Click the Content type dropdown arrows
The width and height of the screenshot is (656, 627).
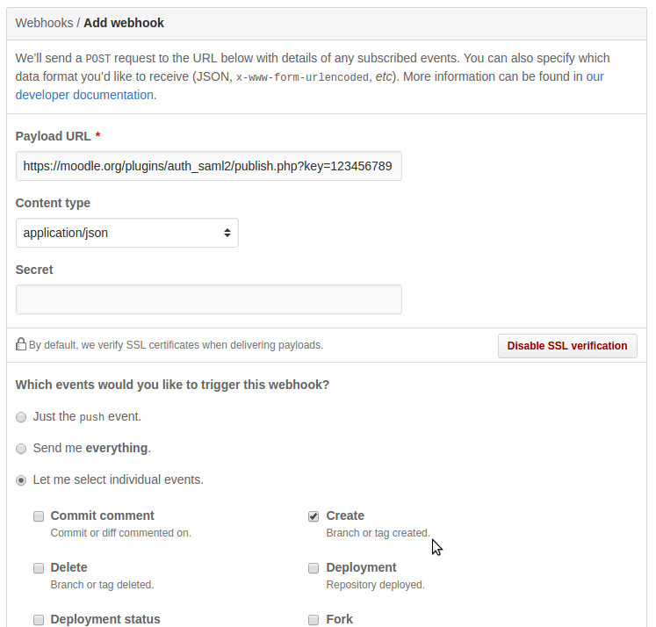(x=227, y=233)
